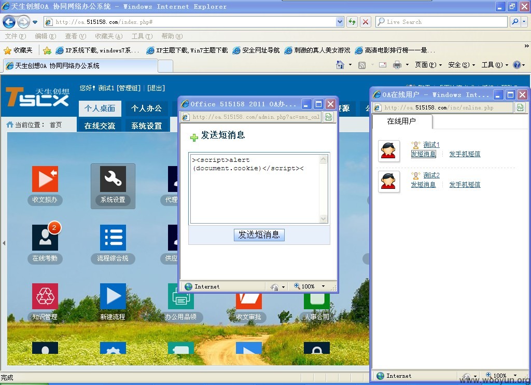Viewport: 531px width, 385px height.
Task: Open the print options dropdown arrow
Action: pyautogui.click(x=407, y=65)
